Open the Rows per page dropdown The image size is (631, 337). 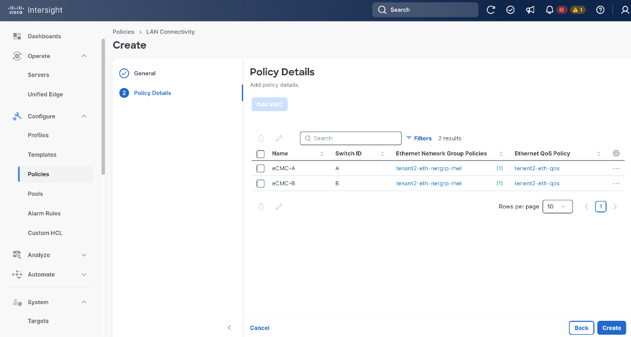coord(557,207)
